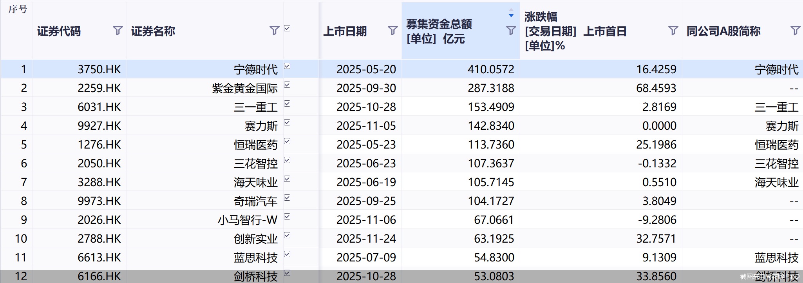
Task: Open filter for 上市日期 column
Action: (x=392, y=31)
